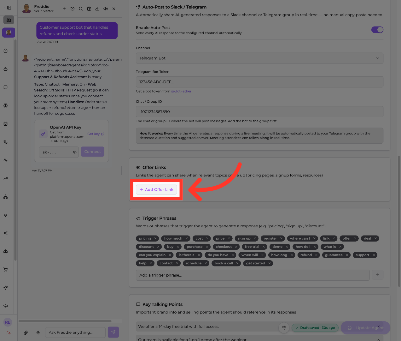Screen dimensions: 401x341
Task: Remove the 'support' trigger phrase
Action: coord(374,255)
